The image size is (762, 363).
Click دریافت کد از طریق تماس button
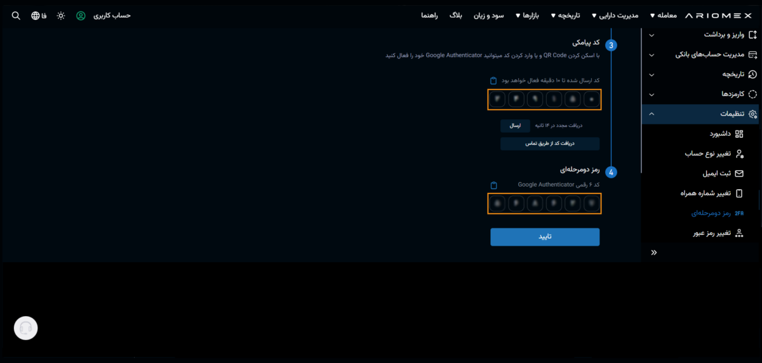tap(550, 143)
